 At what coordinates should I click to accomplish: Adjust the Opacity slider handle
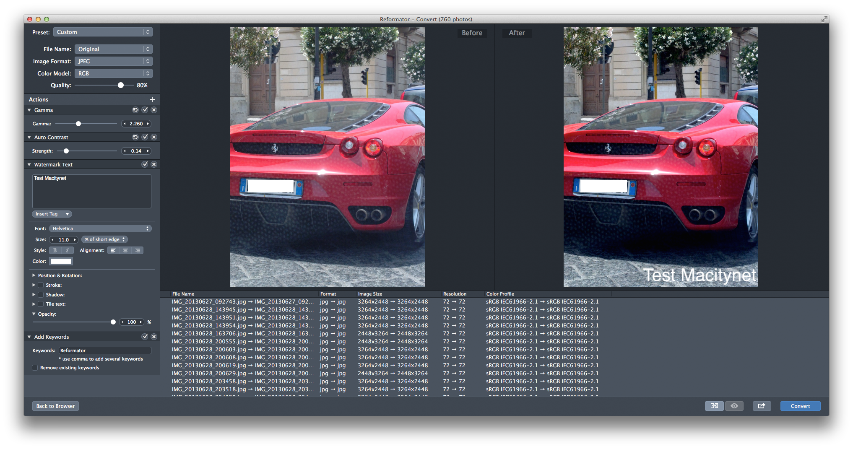[x=113, y=322]
